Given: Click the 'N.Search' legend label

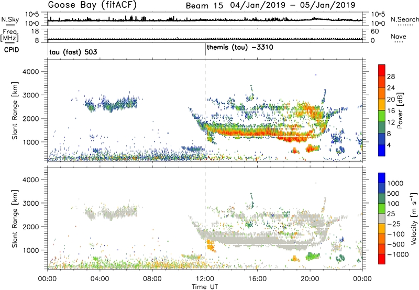Looking at the screenshot, I should pos(405,19).
